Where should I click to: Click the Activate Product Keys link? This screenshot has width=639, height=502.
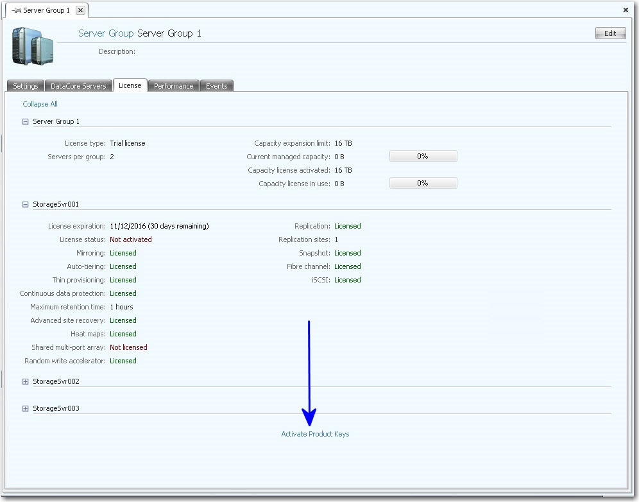tap(315, 435)
